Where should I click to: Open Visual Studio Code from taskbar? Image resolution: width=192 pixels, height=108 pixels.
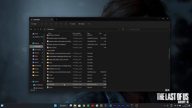[110, 106]
